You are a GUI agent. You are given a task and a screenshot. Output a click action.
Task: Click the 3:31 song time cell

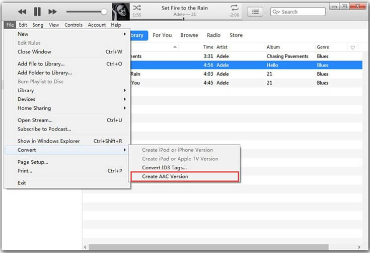[208, 56]
